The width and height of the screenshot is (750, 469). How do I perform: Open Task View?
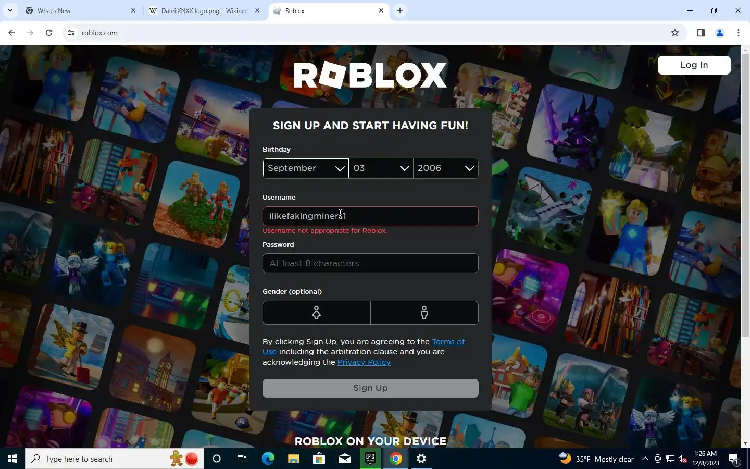pyautogui.click(x=242, y=459)
